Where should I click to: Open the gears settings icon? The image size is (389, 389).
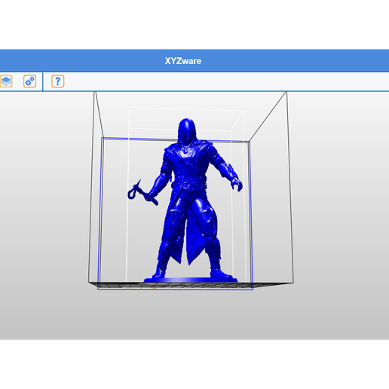(29, 81)
